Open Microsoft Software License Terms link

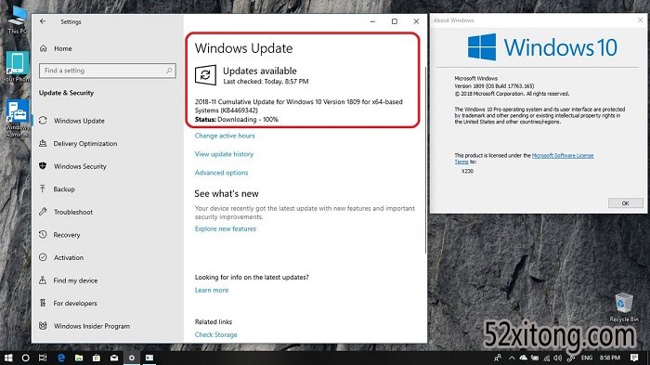(x=563, y=155)
